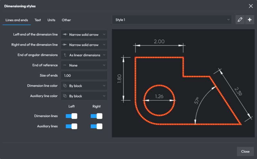Click the pencil edit style icon
The height and width of the screenshot is (159, 257).
pyautogui.click(x=240, y=20)
